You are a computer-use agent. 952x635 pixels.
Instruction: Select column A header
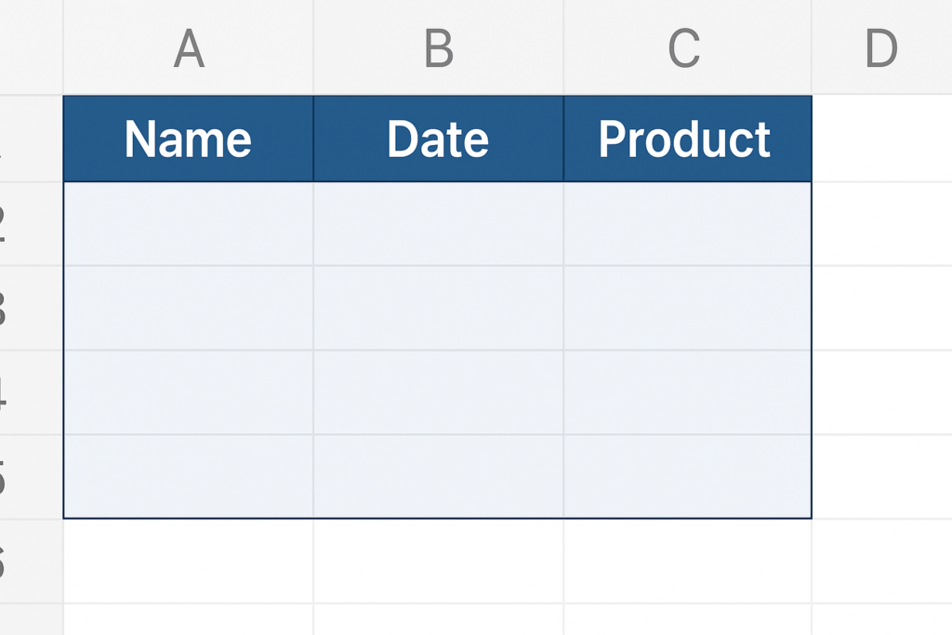point(188,47)
